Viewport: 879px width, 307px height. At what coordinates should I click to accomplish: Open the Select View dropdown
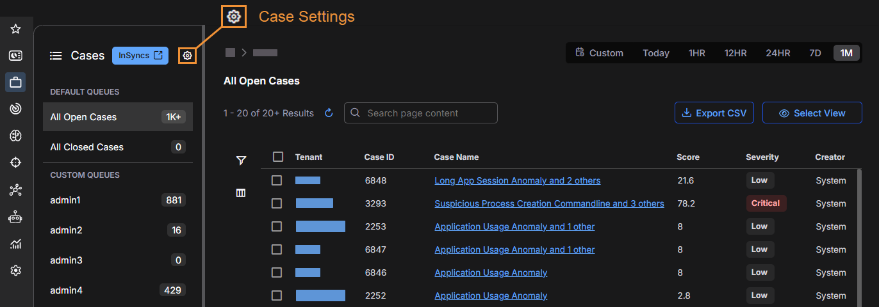coord(812,113)
